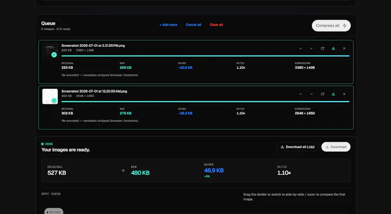Click the SPOT CHECK label
Viewport: 391px width, 214px height.
(51, 194)
